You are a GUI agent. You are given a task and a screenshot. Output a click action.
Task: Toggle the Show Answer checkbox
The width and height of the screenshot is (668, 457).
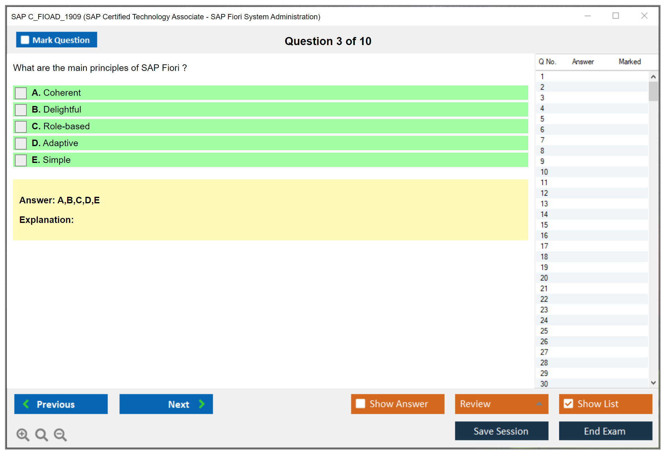click(360, 404)
